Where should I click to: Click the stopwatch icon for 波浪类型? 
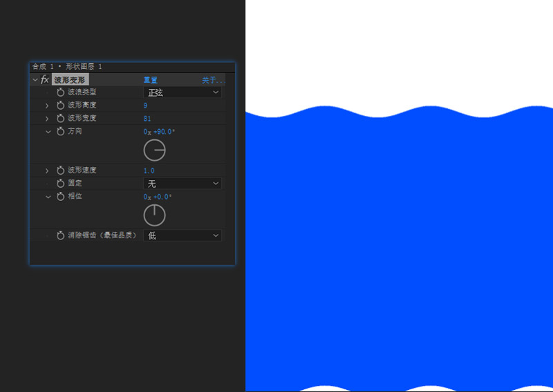(60, 92)
